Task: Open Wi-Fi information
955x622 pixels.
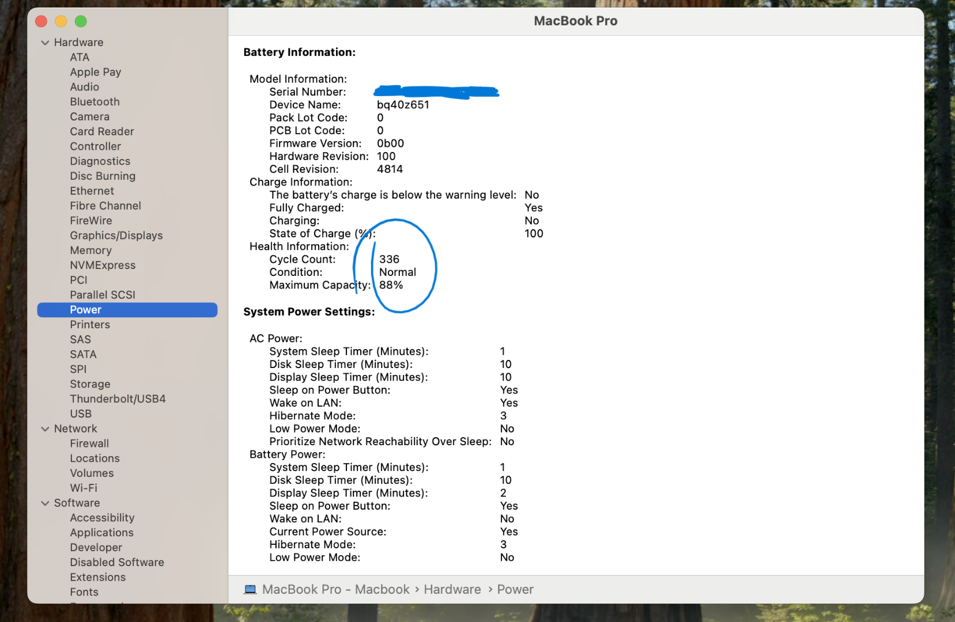Action: (x=84, y=488)
